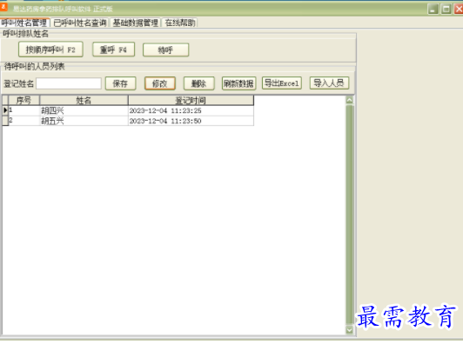The height and width of the screenshot is (344, 463).
Task: Maximize the application window
Action: 446,10
